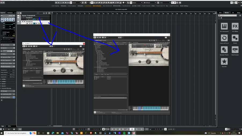Expand the Notizen inspector section
The height and width of the screenshot is (136, 242).
click(8, 54)
